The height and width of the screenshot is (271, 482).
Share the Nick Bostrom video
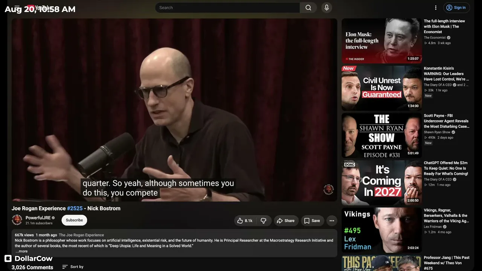(286, 221)
